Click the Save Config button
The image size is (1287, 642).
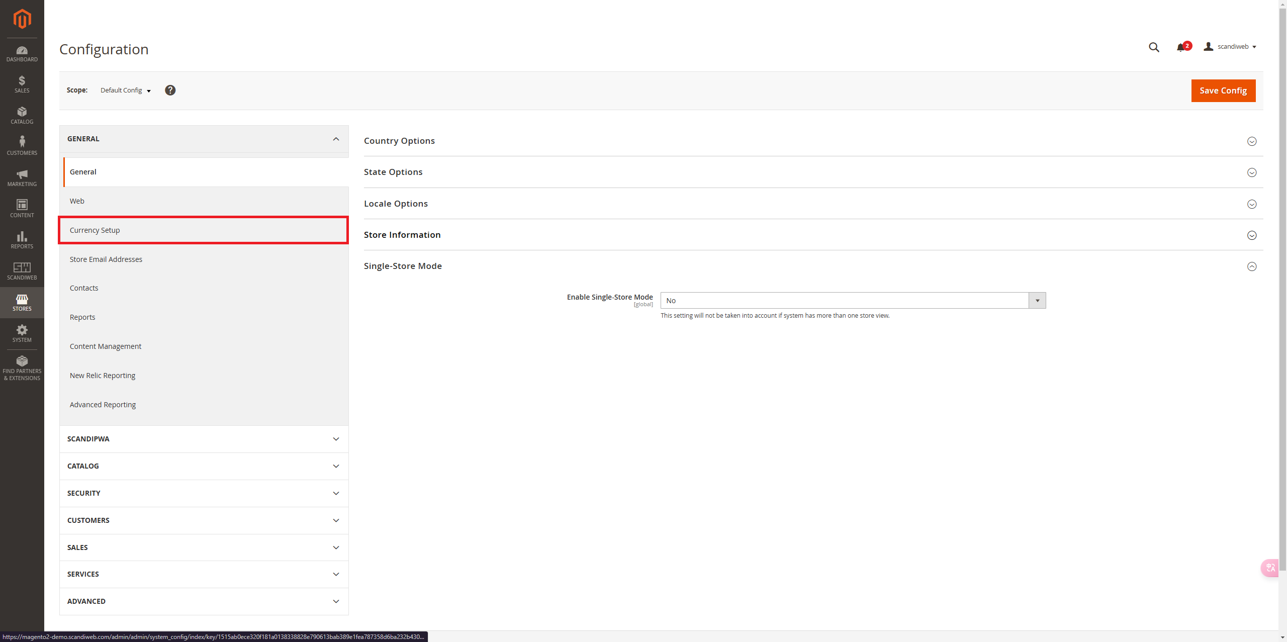tap(1223, 90)
